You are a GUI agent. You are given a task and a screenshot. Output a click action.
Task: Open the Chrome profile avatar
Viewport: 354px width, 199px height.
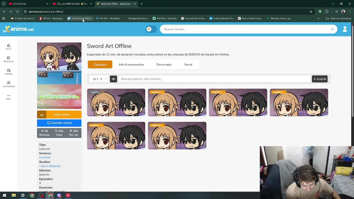(x=343, y=12)
